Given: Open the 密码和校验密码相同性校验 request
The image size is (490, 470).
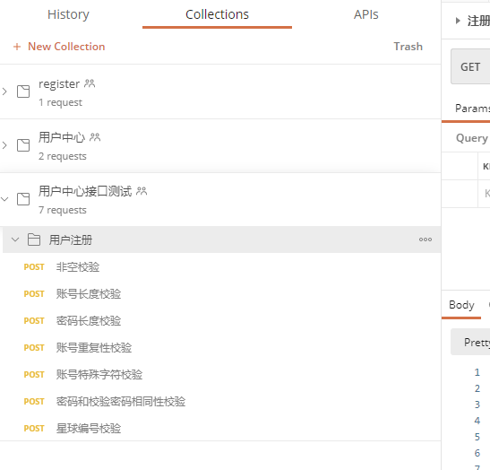Looking at the screenshot, I should (x=121, y=402).
